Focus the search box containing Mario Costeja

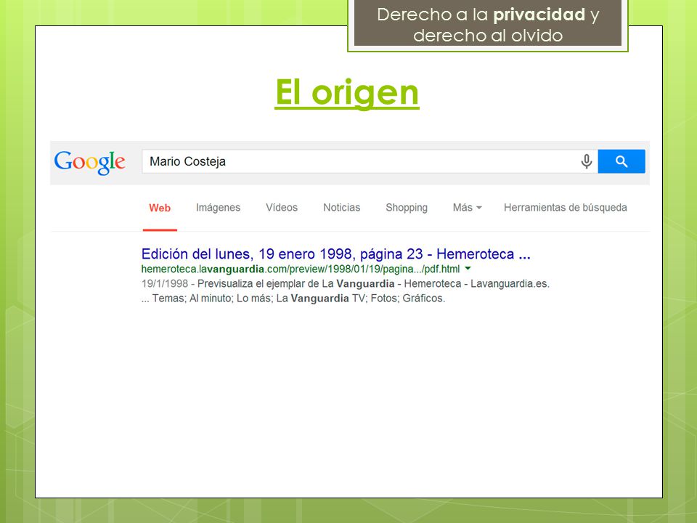pyautogui.click(x=370, y=161)
